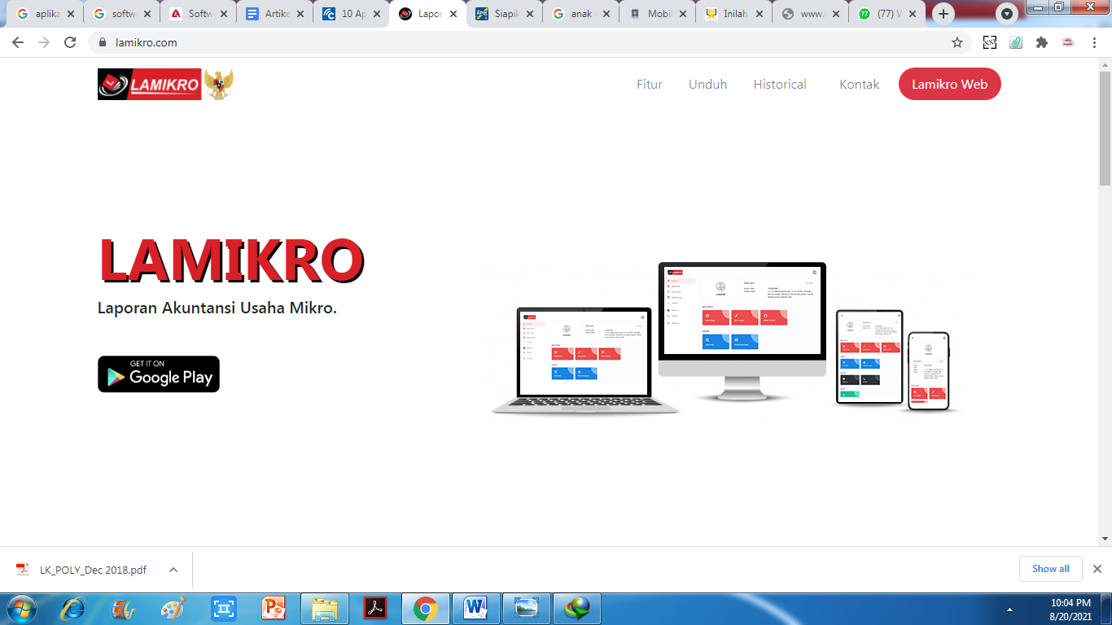Close the active Lapor tab

453,14
